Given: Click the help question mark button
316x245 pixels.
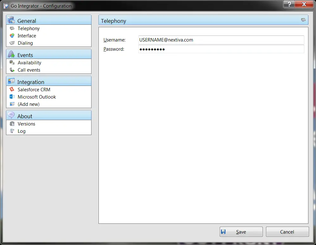Looking at the screenshot, I should (289, 4).
